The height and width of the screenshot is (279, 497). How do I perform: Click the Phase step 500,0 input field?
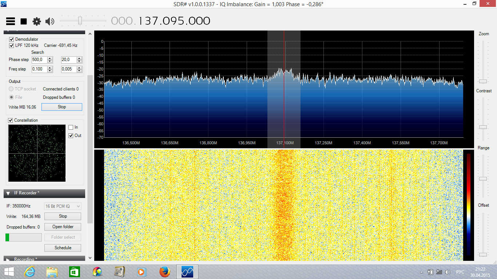39,60
